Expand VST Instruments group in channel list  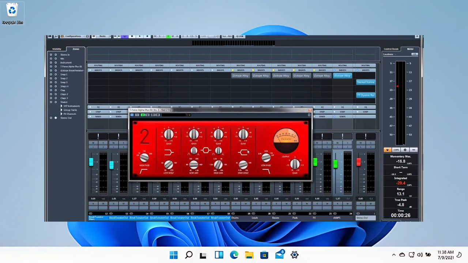(61, 106)
